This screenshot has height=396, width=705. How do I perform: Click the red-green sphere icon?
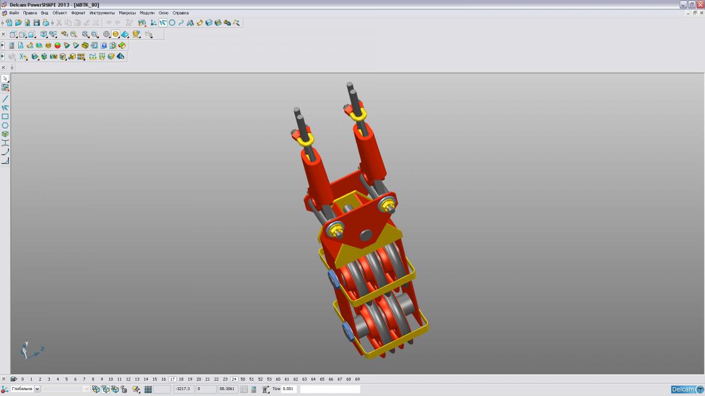click(58, 45)
